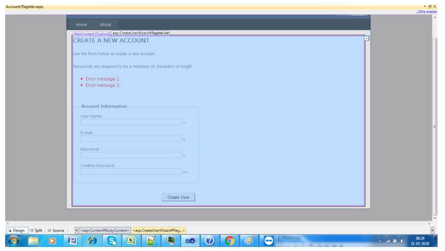Open the Windows Start menu

click(13, 241)
